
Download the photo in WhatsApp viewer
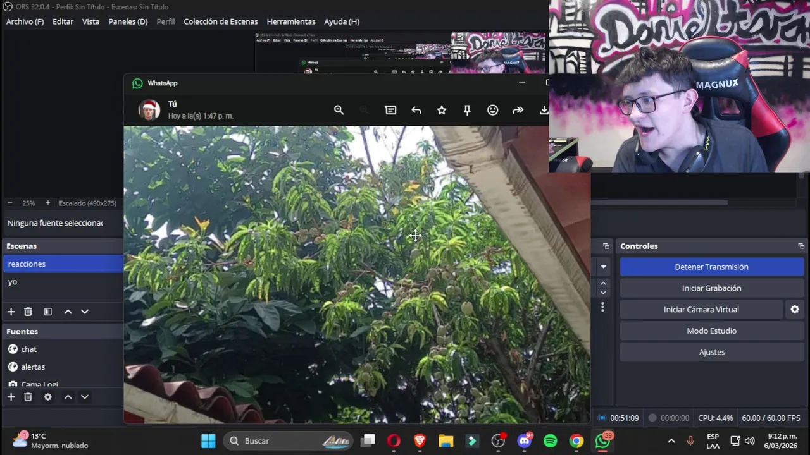coord(544,110)
